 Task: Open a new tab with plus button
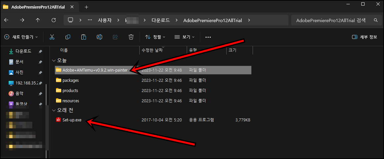86,7
